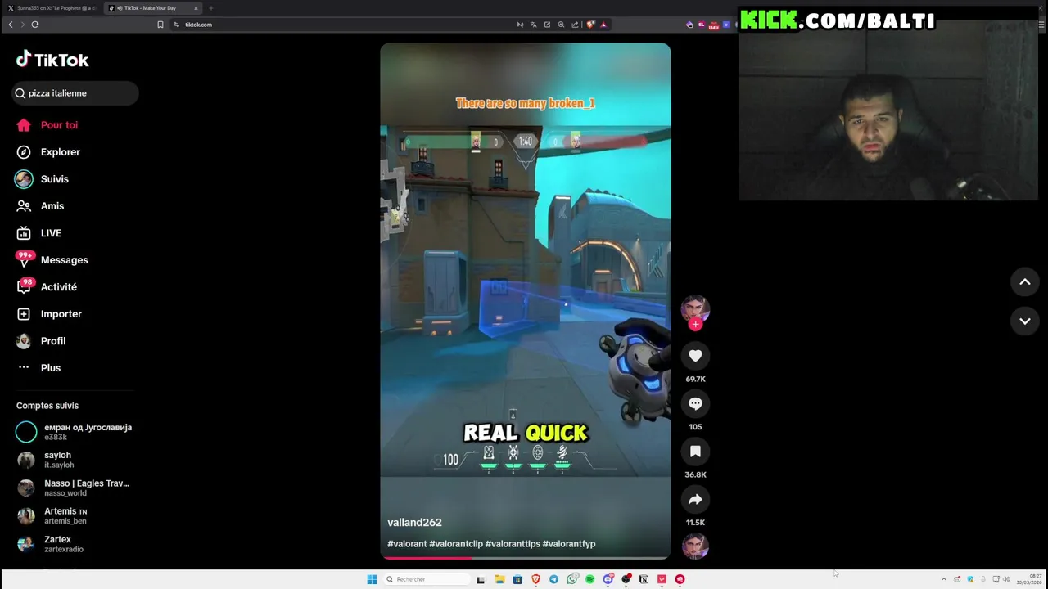Open File Explorer from the taskbar

[499, 579]
